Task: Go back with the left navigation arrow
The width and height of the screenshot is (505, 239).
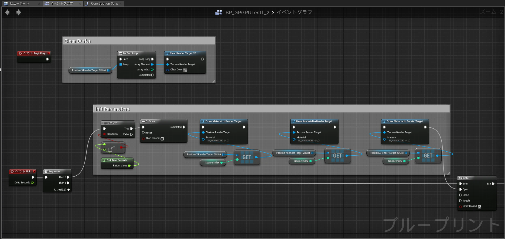Action: coord(7,12)
